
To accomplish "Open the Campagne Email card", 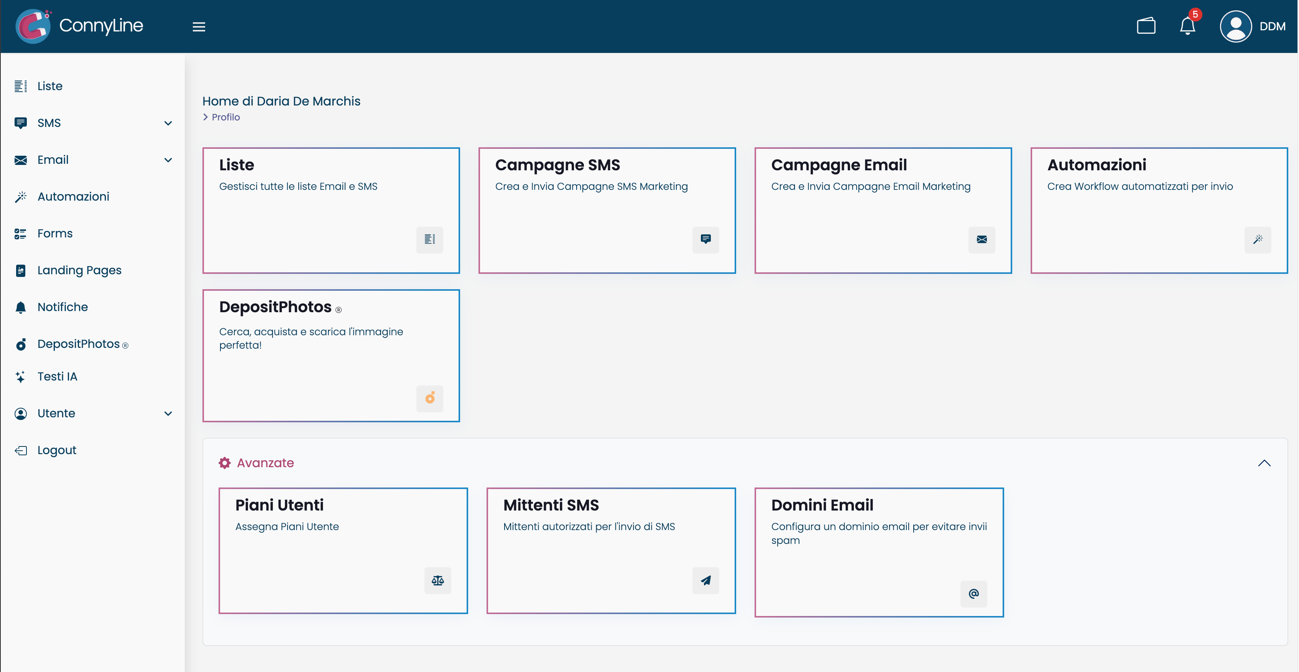I will tap(883, 211).
